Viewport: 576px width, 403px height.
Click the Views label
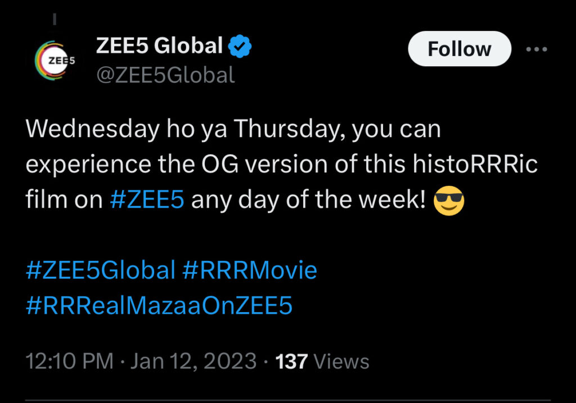341,361
